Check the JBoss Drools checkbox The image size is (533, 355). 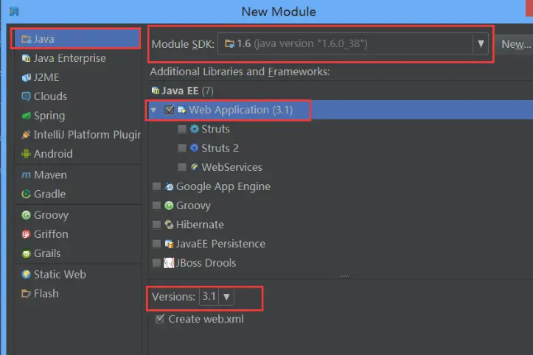156,263
